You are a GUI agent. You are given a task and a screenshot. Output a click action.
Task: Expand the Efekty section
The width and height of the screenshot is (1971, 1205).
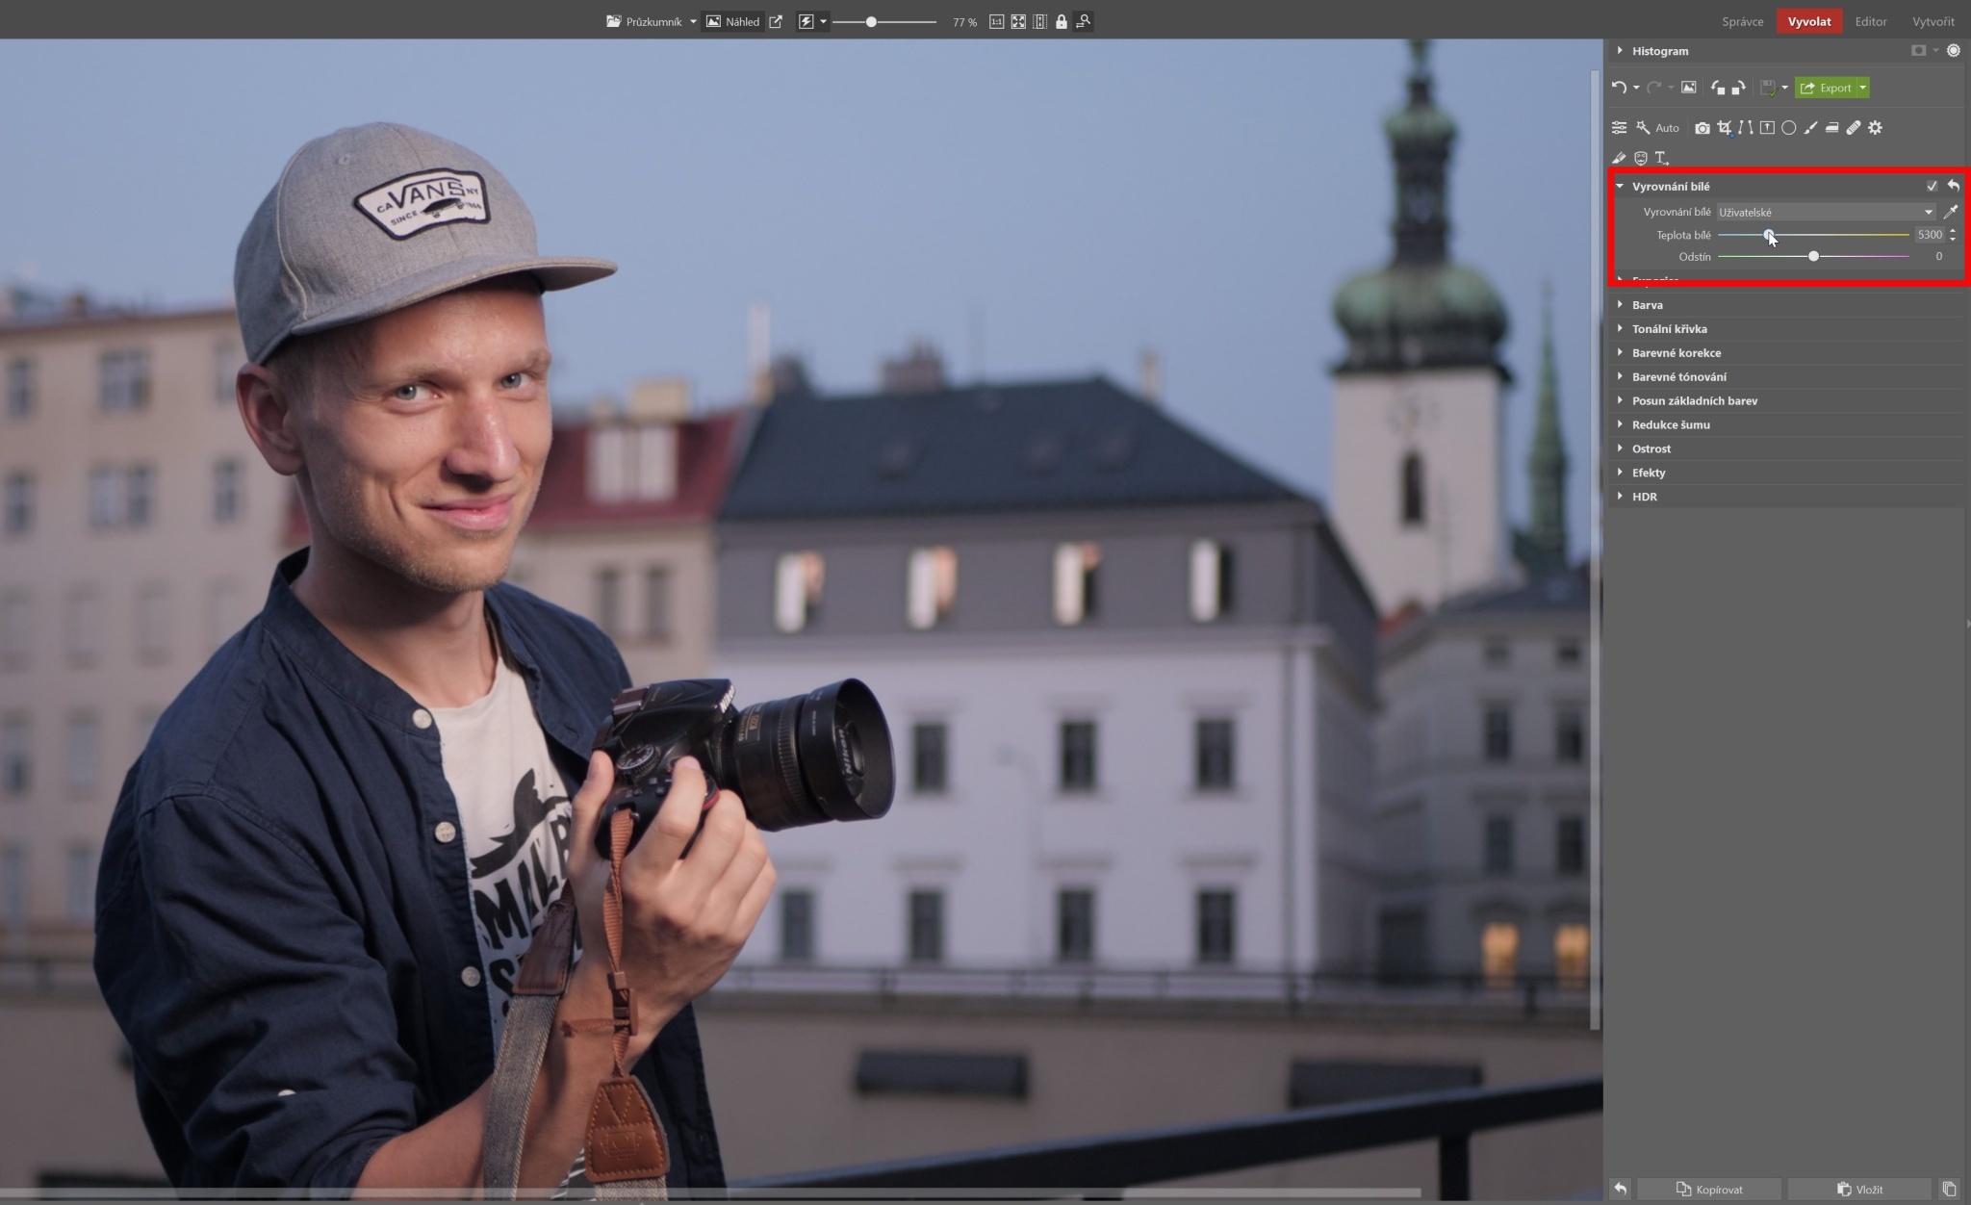click(x=1620, y=473)
